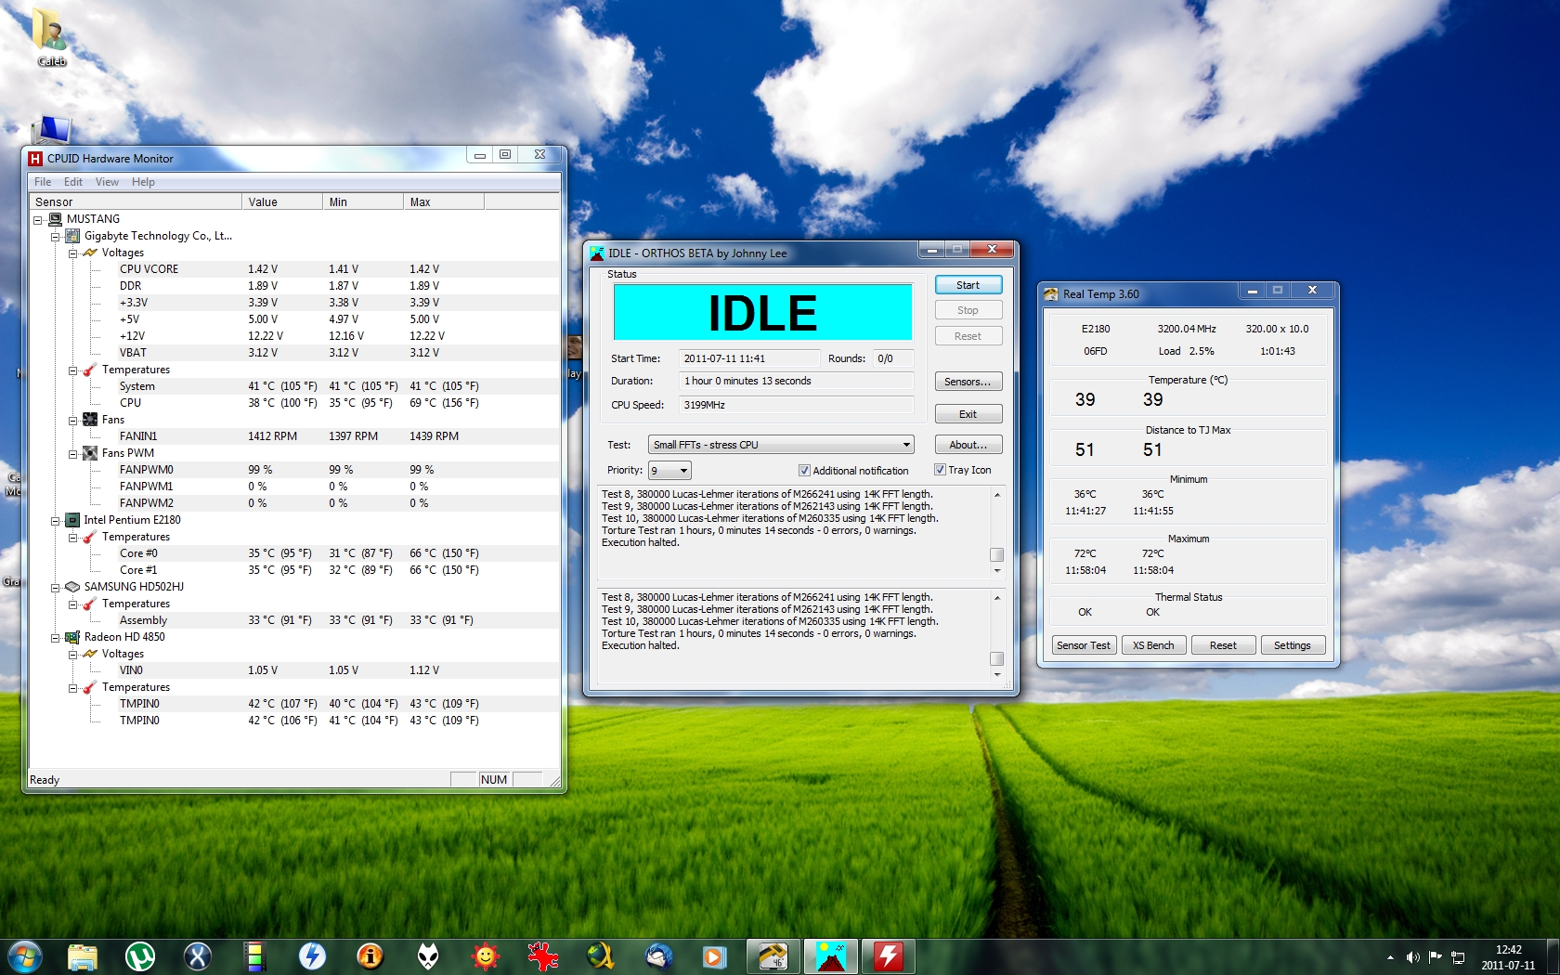1560x975 pixels.
Task: Open the Edit menu in Hardware Monitor
Action: [73, 182]
